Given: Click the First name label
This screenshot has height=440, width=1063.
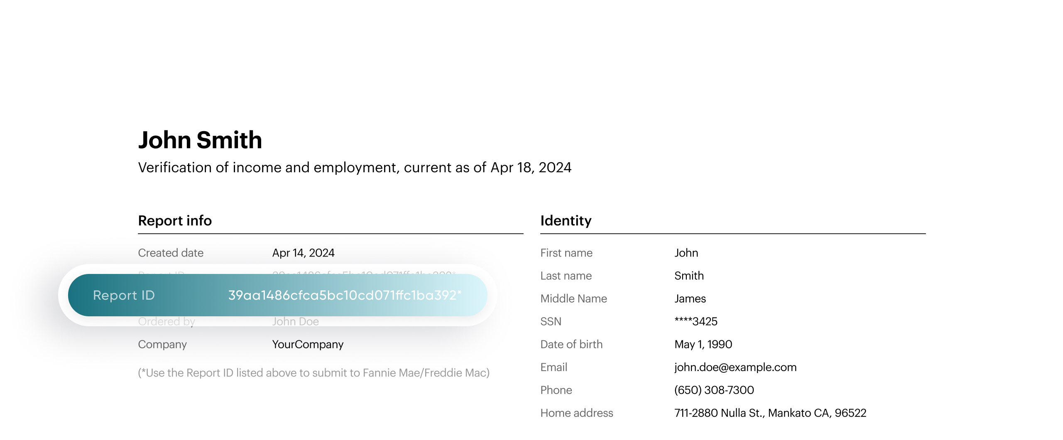Looking at the screenshot, I should click(x=566, y=253).
